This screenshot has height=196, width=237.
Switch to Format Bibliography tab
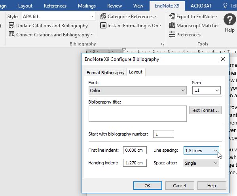106,73
